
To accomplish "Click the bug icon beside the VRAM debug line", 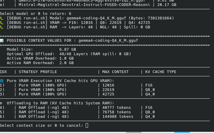I will (x=1, y=23).
